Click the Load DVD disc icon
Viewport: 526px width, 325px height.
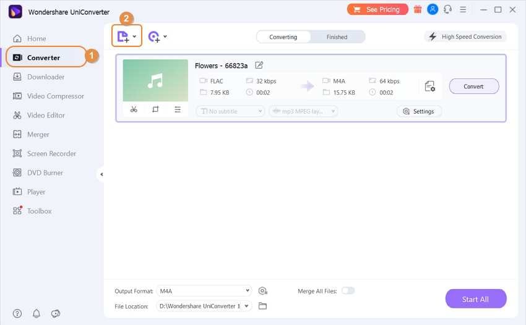tap(154, 36)
